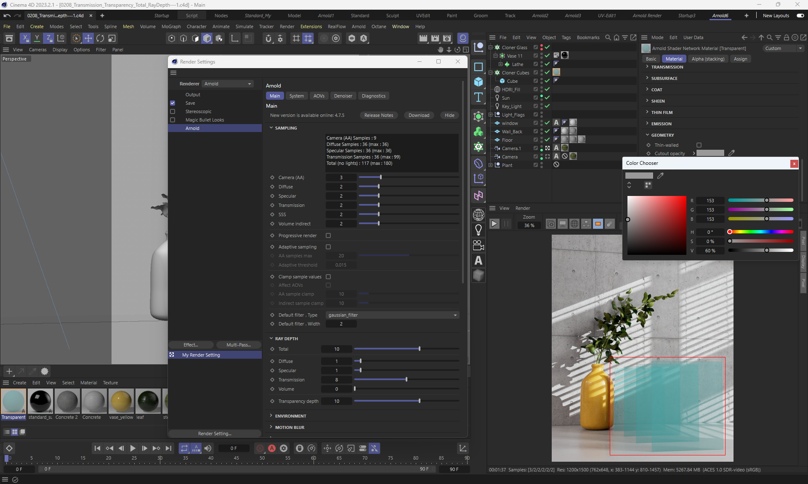Viewport: 808px width, 484px height.
Task: Open the MoGraph menu
Action: pos(171,26)
